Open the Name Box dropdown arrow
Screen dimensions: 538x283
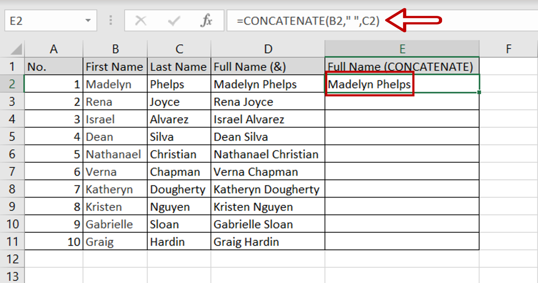pos(88,20)
